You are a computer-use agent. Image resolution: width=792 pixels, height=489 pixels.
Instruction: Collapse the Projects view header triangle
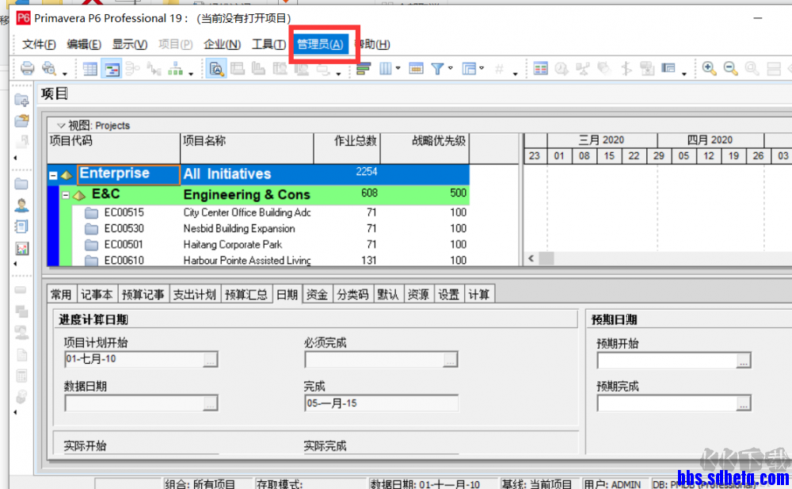[61, 125]
